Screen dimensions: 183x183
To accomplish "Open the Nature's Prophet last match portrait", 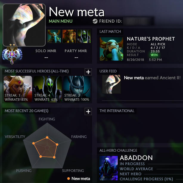I will point(111,49).
